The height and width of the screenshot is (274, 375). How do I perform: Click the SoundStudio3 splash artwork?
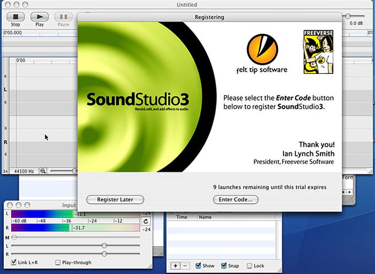coord(147,97)
